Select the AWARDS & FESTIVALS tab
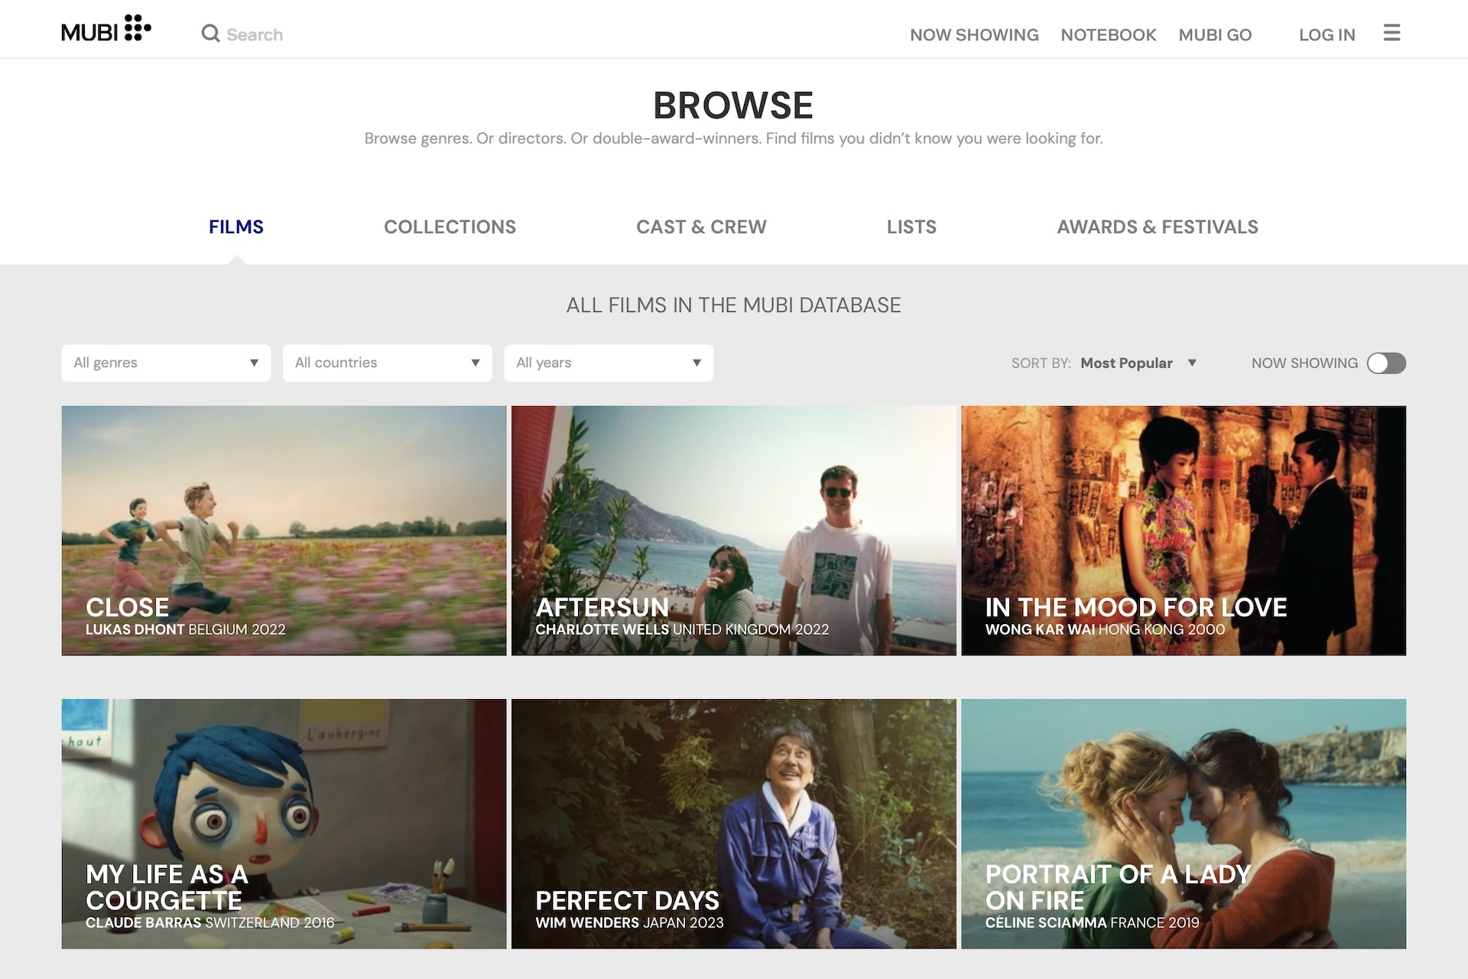The image size is (1468, 979). [x=1158, y=226]
